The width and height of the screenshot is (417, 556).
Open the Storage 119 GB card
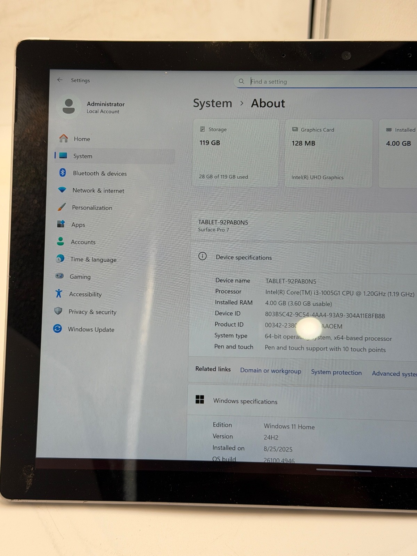(x=236, y=153)
